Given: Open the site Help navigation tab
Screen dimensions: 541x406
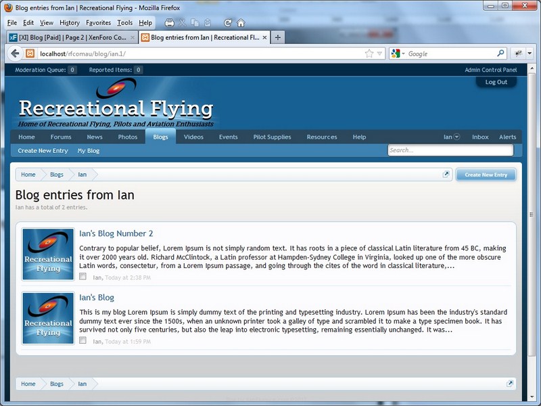Looking at the screenshot, I should [359, 137].
